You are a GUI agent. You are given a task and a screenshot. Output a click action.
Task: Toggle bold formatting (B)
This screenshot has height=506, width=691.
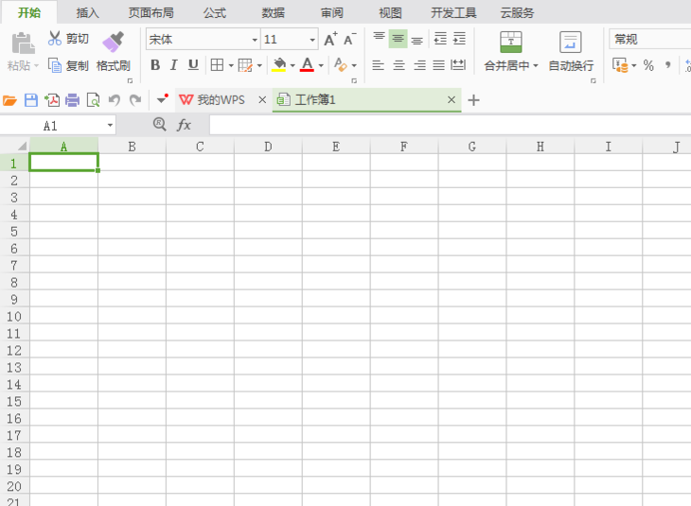155,65
